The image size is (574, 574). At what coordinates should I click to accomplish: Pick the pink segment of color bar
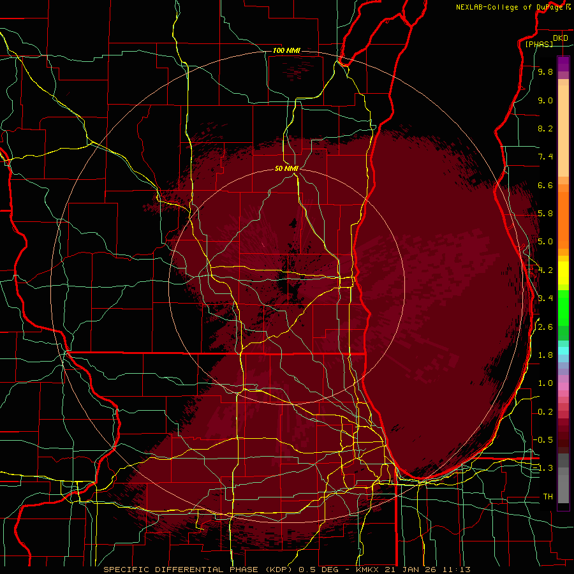(x=563, y=386)
